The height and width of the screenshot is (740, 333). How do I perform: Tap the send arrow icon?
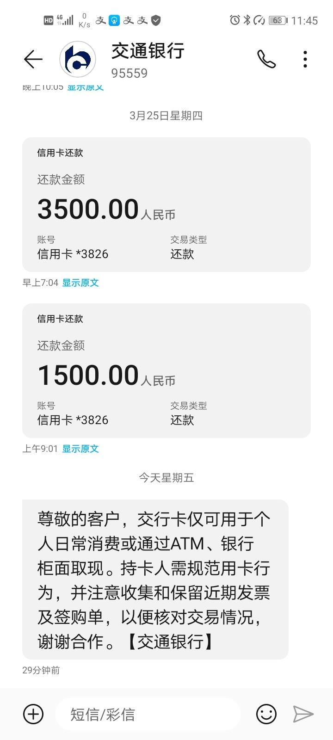click(x=303, y=714)
